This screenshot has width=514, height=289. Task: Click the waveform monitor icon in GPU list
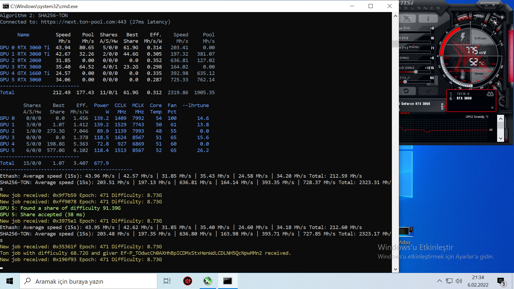coord(490,94)
